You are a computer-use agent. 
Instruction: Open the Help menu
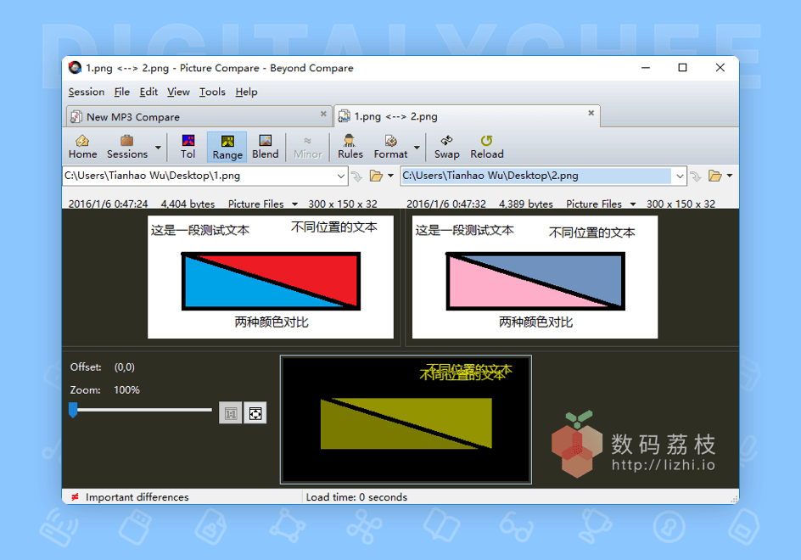pyautogui.click(x=246, y=92)
